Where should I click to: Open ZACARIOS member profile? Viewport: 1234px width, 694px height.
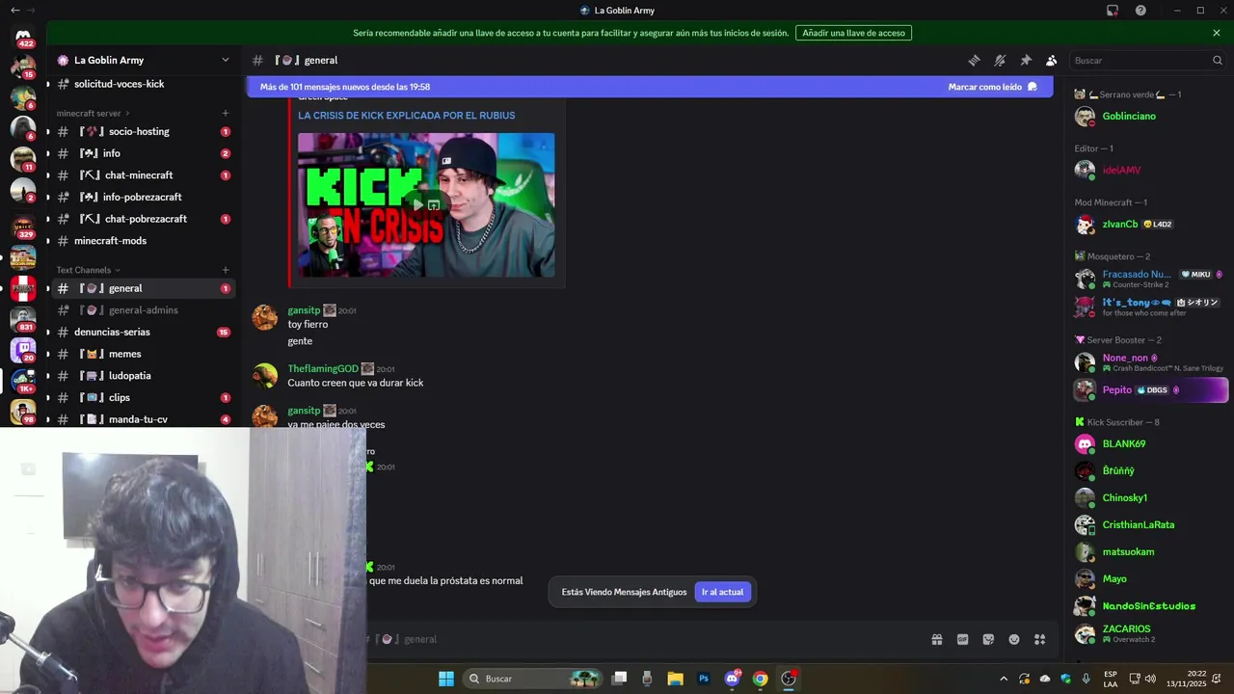[x=1149, y=633]
